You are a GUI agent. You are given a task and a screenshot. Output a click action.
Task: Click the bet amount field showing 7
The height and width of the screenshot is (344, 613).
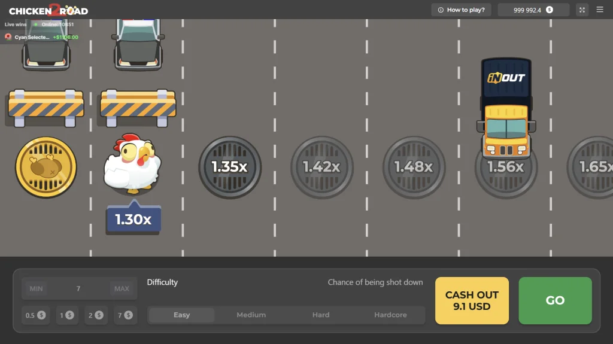coord(79,288)
